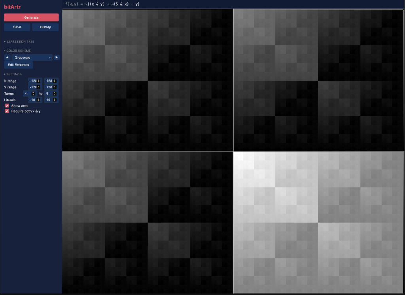Collapse the Color Scheme section

(17, 51)
